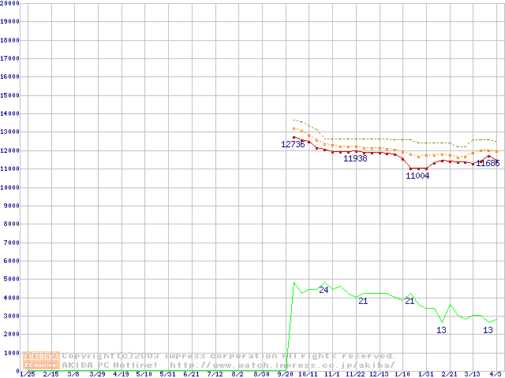Select the 11938 price data label

click(355, 158)
